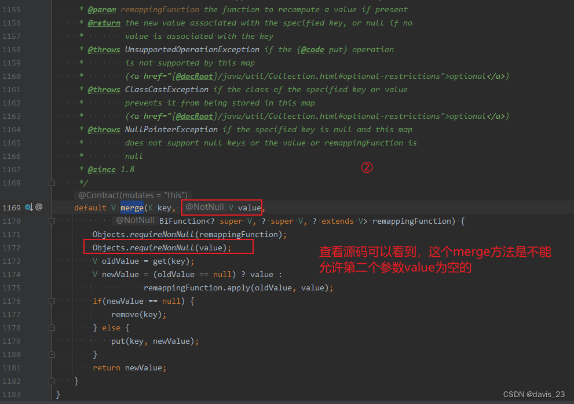Click @throws tag for UnsupportedOperationException
The image size is (574, 404).
tap(104, 50)
